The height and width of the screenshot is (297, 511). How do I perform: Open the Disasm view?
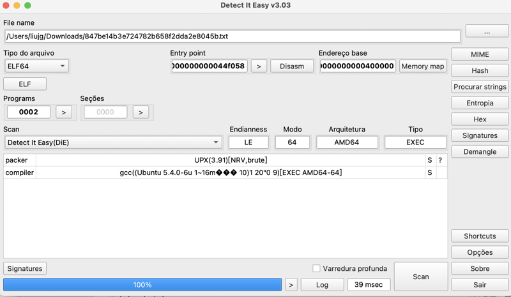(292, 66)
